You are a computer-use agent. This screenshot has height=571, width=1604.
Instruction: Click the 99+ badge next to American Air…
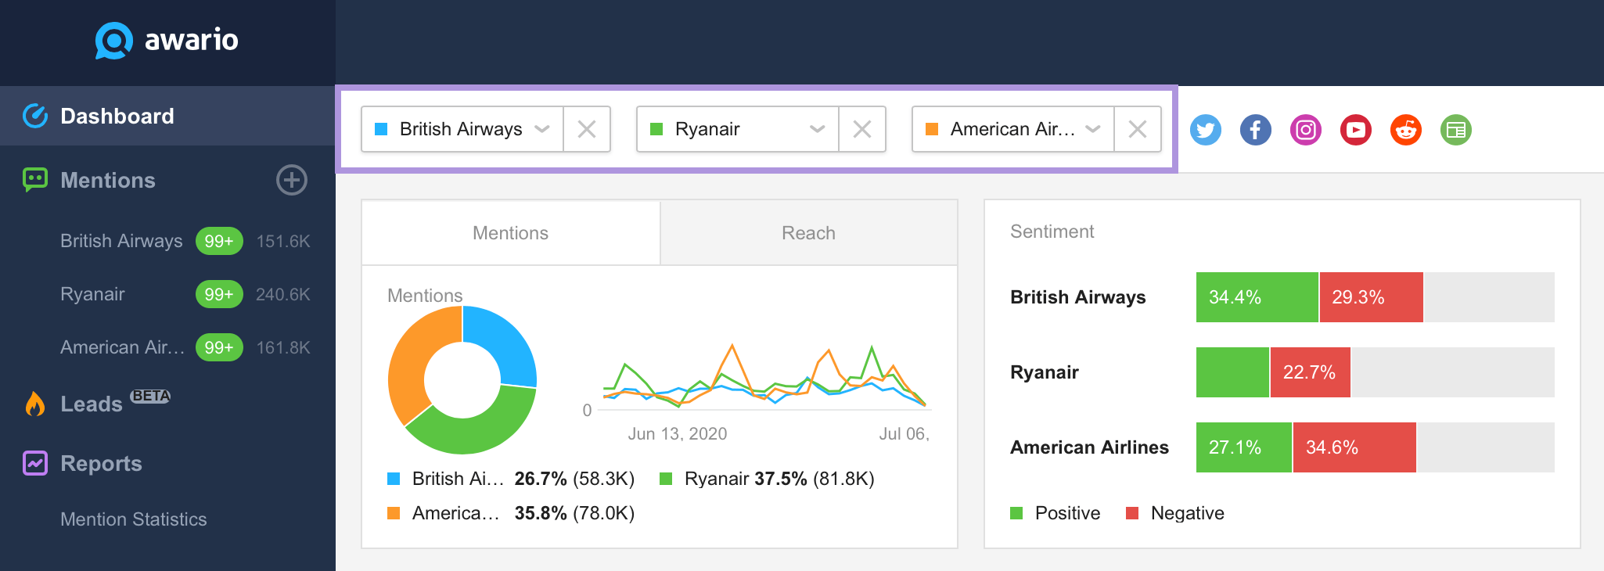pyautogui.click(x=219, y=347)
